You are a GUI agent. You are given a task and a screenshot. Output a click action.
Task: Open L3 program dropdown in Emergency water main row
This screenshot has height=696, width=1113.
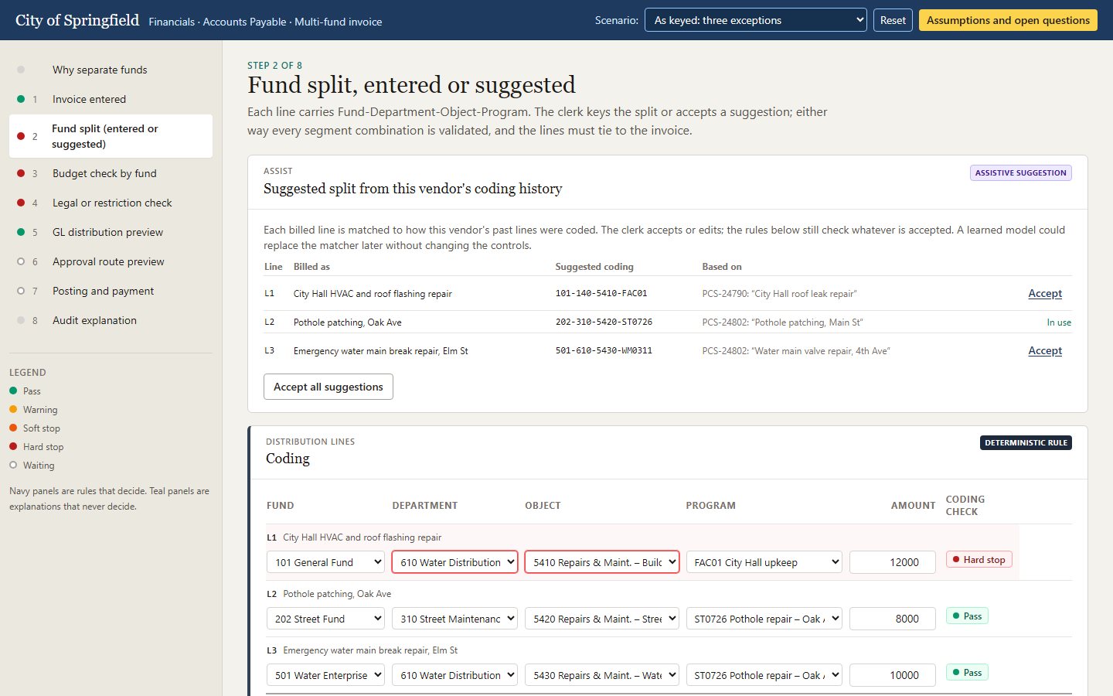tap(764, 675)
